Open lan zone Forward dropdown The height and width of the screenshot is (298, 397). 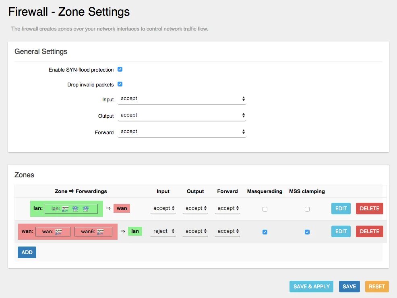point(227,208)
